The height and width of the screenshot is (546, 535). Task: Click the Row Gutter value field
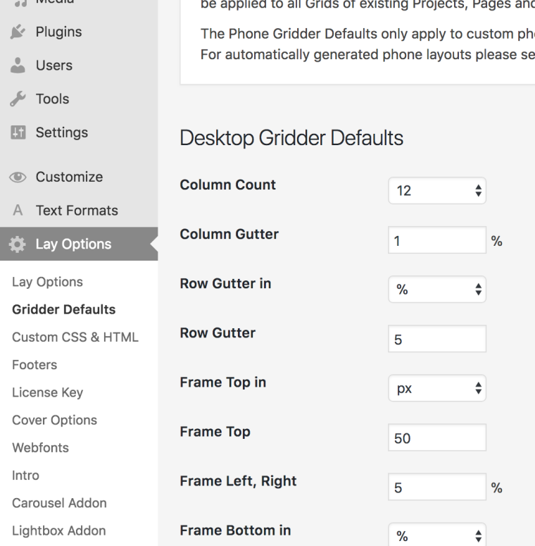click(436, 339)
